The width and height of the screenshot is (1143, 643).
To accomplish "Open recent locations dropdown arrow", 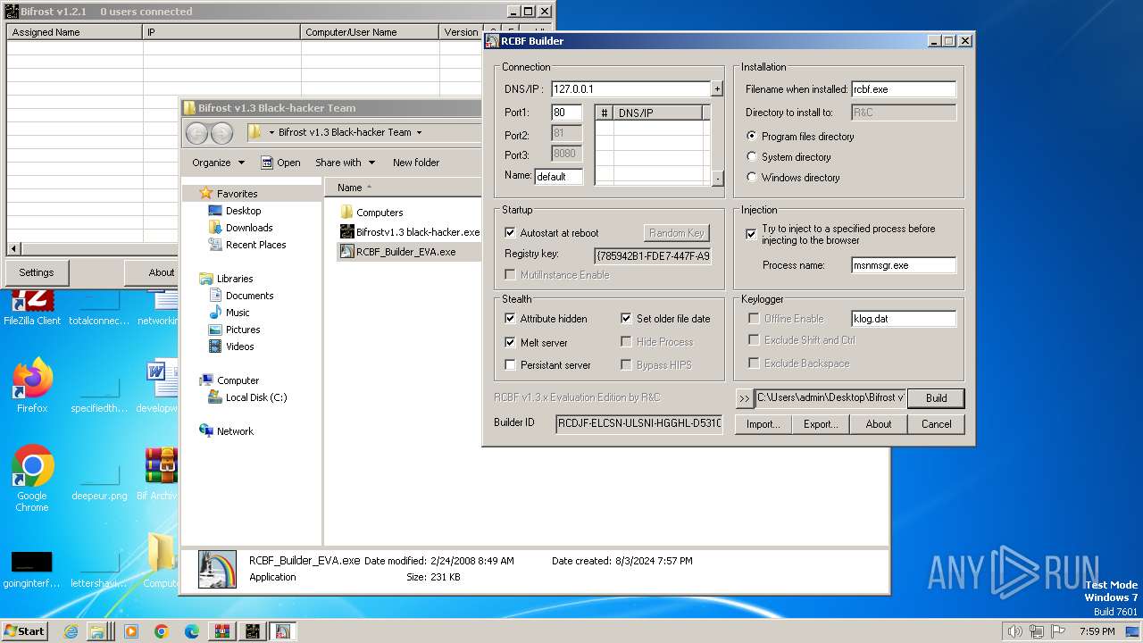I will (271, 132).
